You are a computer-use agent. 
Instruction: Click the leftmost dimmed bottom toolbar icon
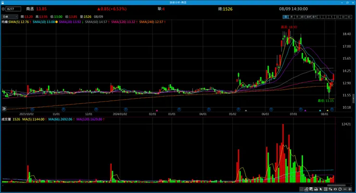302,189
